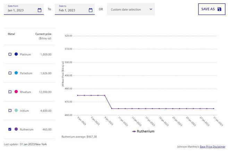Click the Ruthenium legend marker below chart

click(134, 132)
